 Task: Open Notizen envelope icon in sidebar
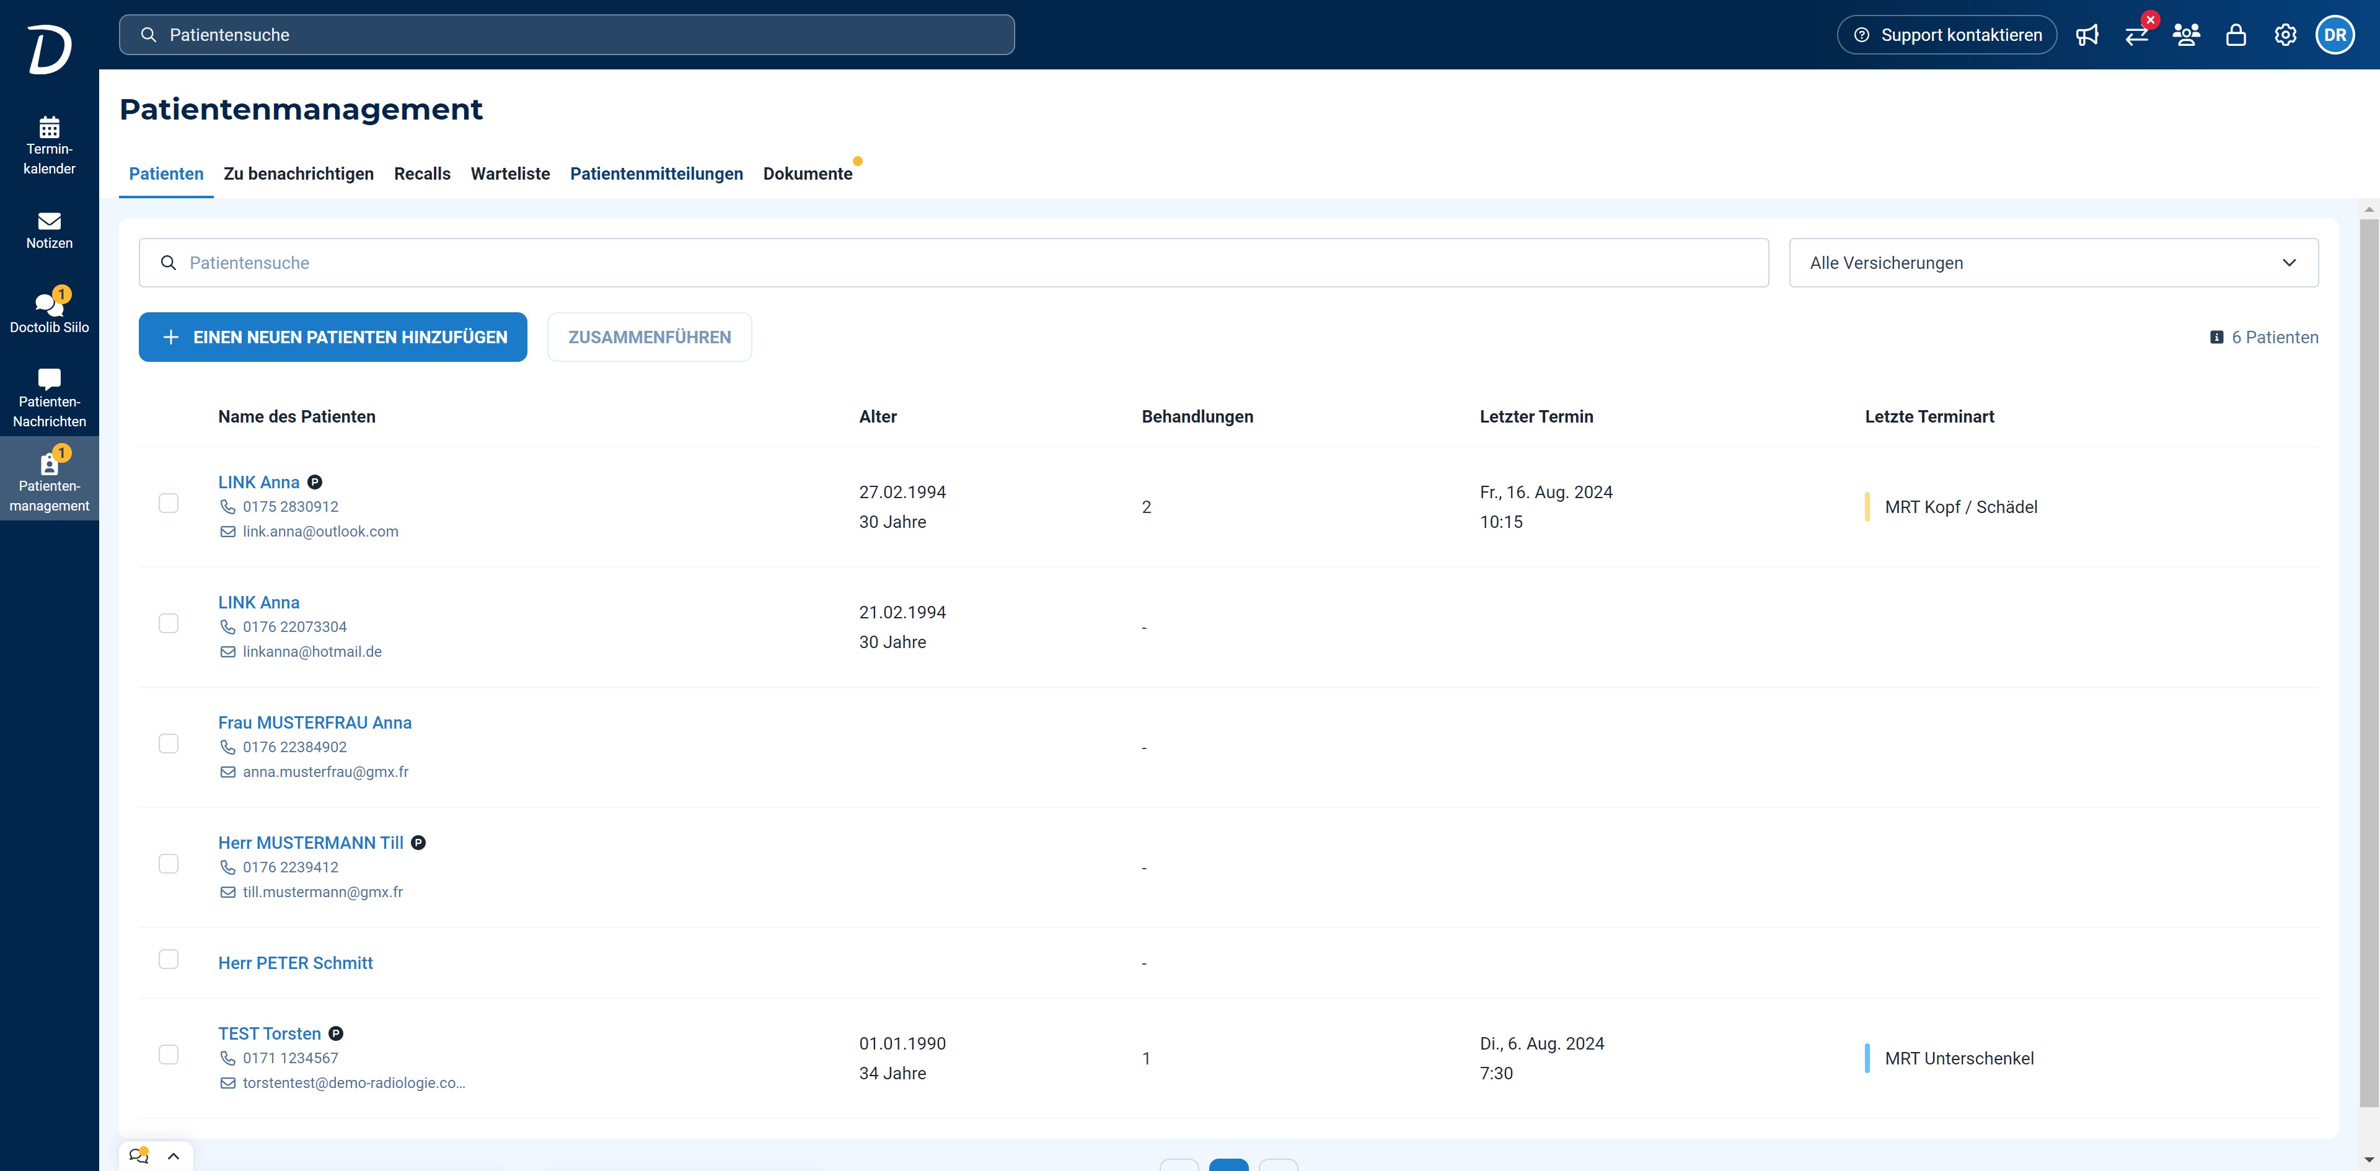click(x=49, y=222)
